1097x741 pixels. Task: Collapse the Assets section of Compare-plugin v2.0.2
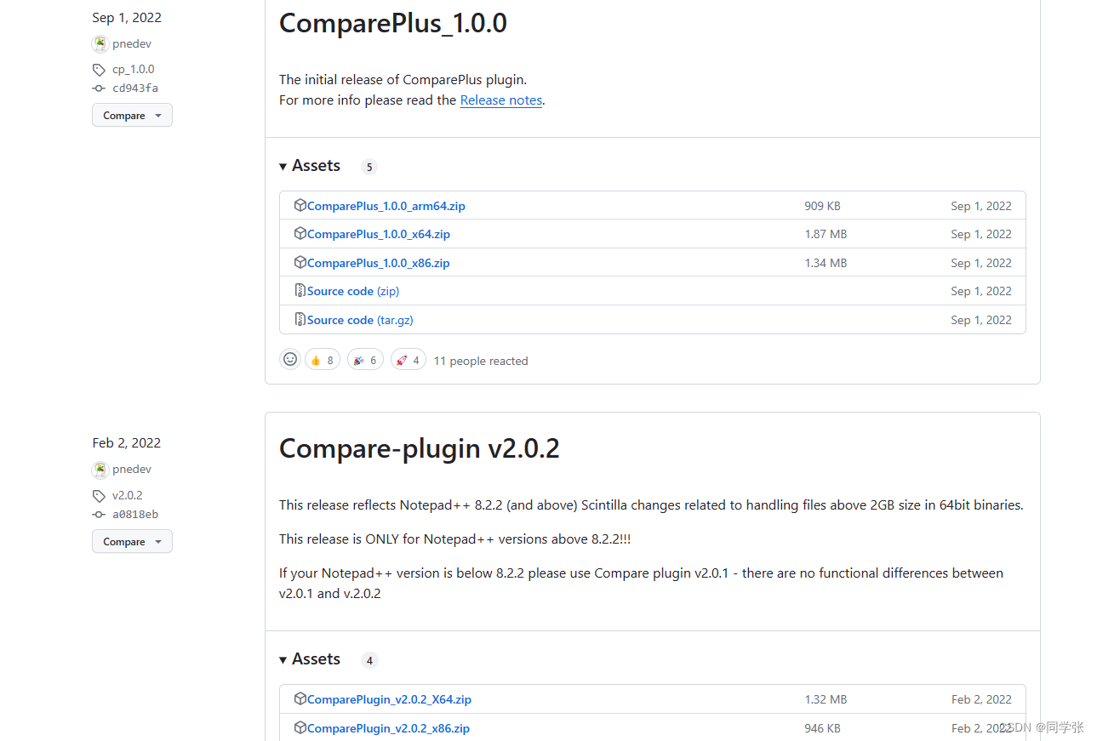pyautogui.click(x=283, y=658)
